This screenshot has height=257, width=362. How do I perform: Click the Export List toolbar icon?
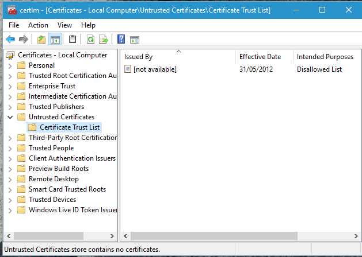(x=104, y=40)
